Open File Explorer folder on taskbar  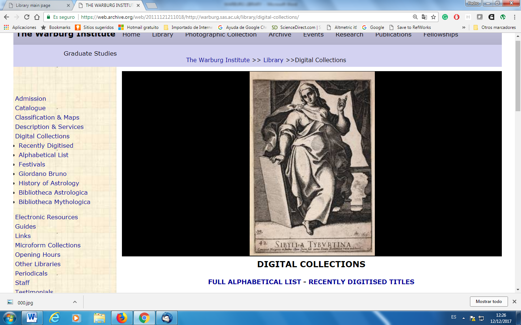[99, 318]
